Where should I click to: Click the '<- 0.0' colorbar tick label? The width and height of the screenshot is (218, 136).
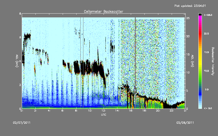pyautogui.click(x=208, y=108)
